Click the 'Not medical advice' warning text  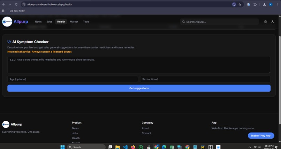40,52
